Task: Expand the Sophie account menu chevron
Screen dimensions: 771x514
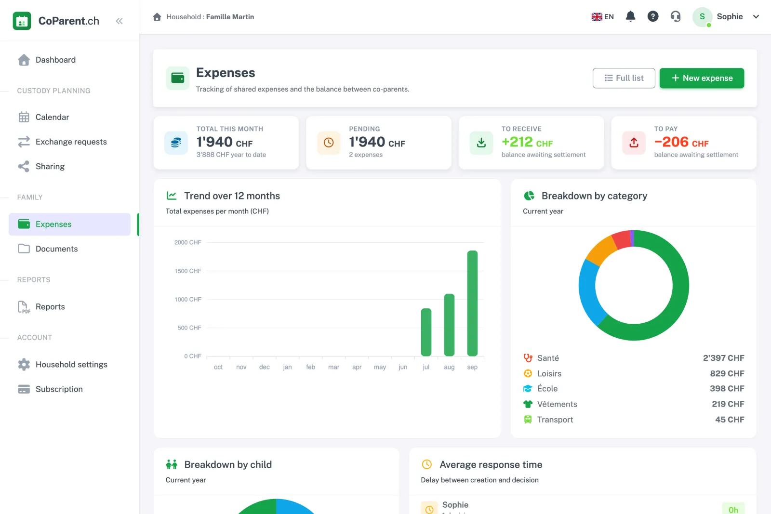Action: pos(756,16)
